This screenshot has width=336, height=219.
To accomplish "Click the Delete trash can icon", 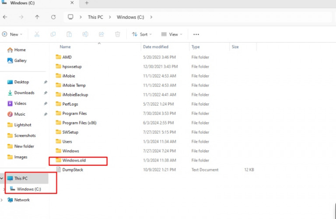I will [x=117, y=34].
